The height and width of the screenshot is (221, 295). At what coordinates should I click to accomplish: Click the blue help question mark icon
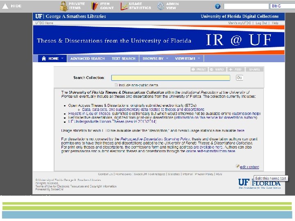(218, 7)
